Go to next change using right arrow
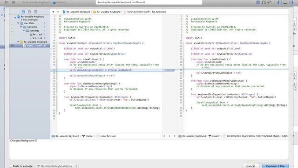This screenshot has height=168, width=298. 175,136
